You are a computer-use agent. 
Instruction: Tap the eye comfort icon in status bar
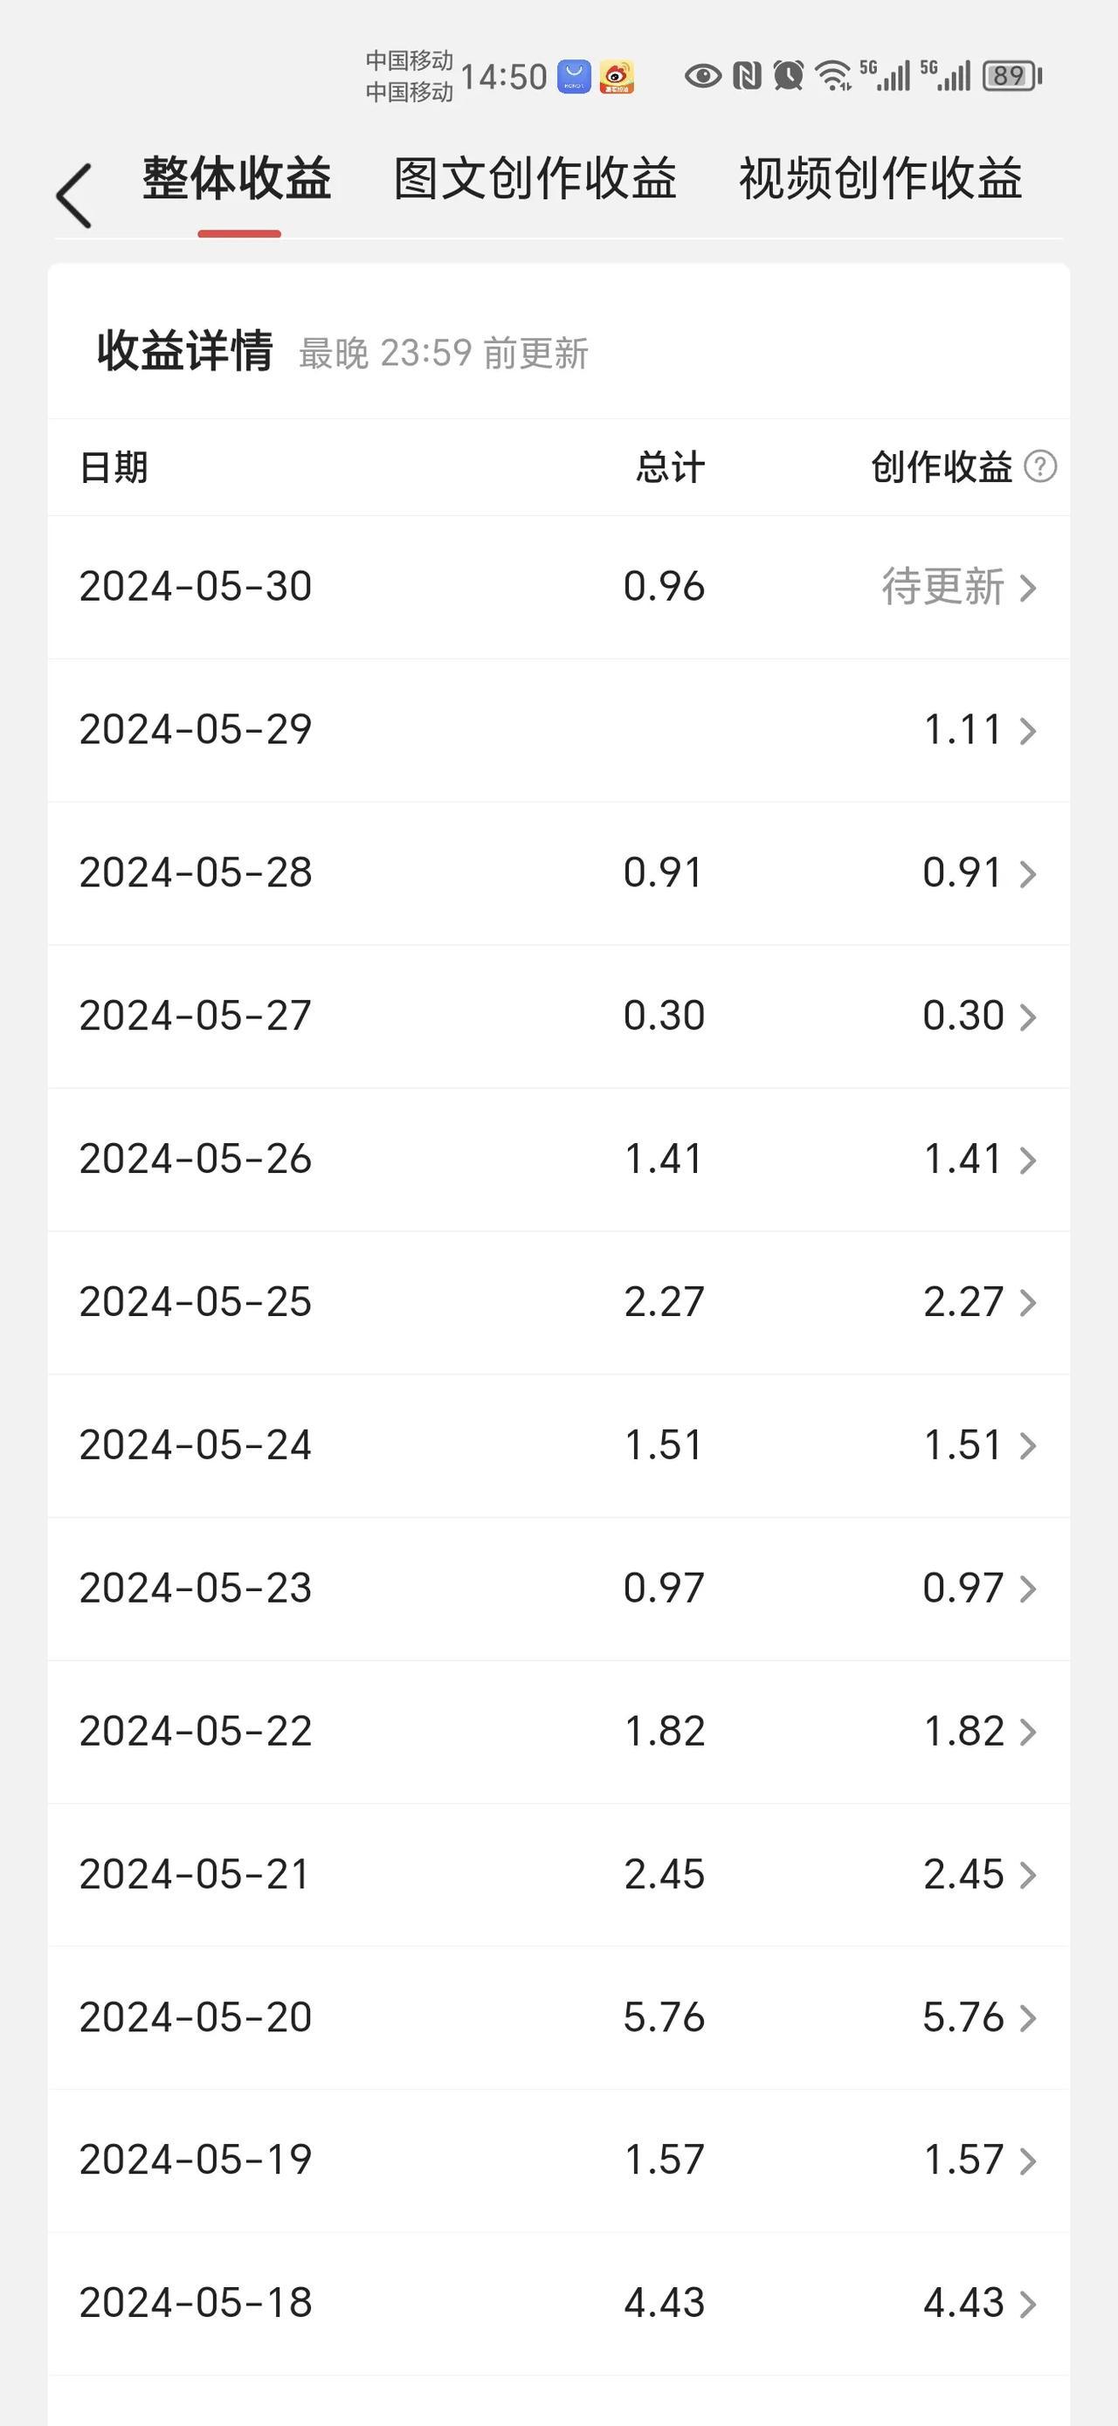pyautogui.click(x=702, y=75)
